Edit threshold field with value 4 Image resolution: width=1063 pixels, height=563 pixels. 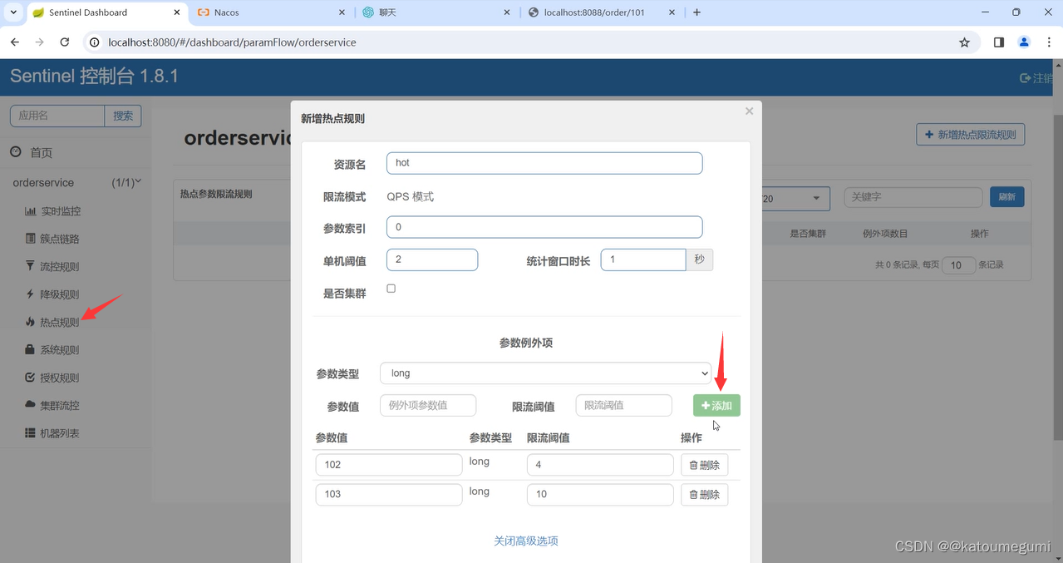pyautogui.click(x=600, y=465)
